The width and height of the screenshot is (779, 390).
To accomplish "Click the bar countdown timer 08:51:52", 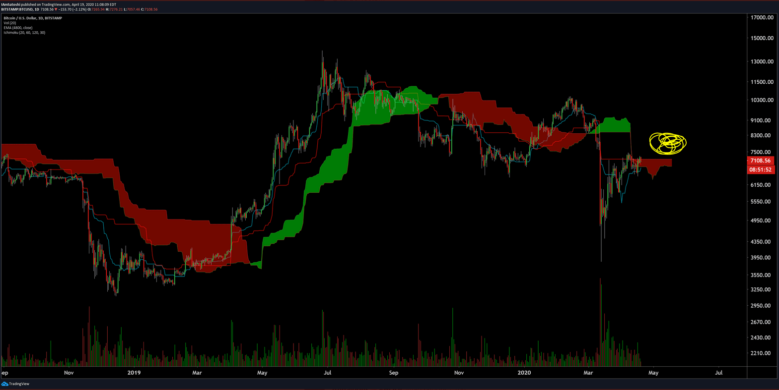I will click(761, 169).
